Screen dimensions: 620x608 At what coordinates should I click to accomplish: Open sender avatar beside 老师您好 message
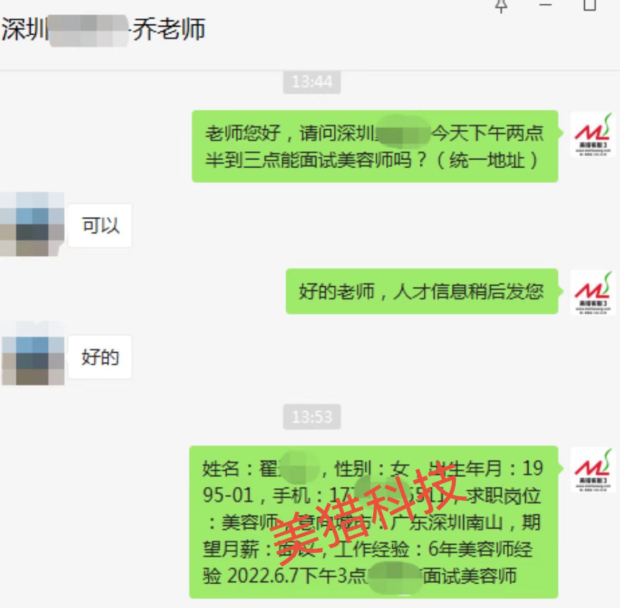pos(593,134)
